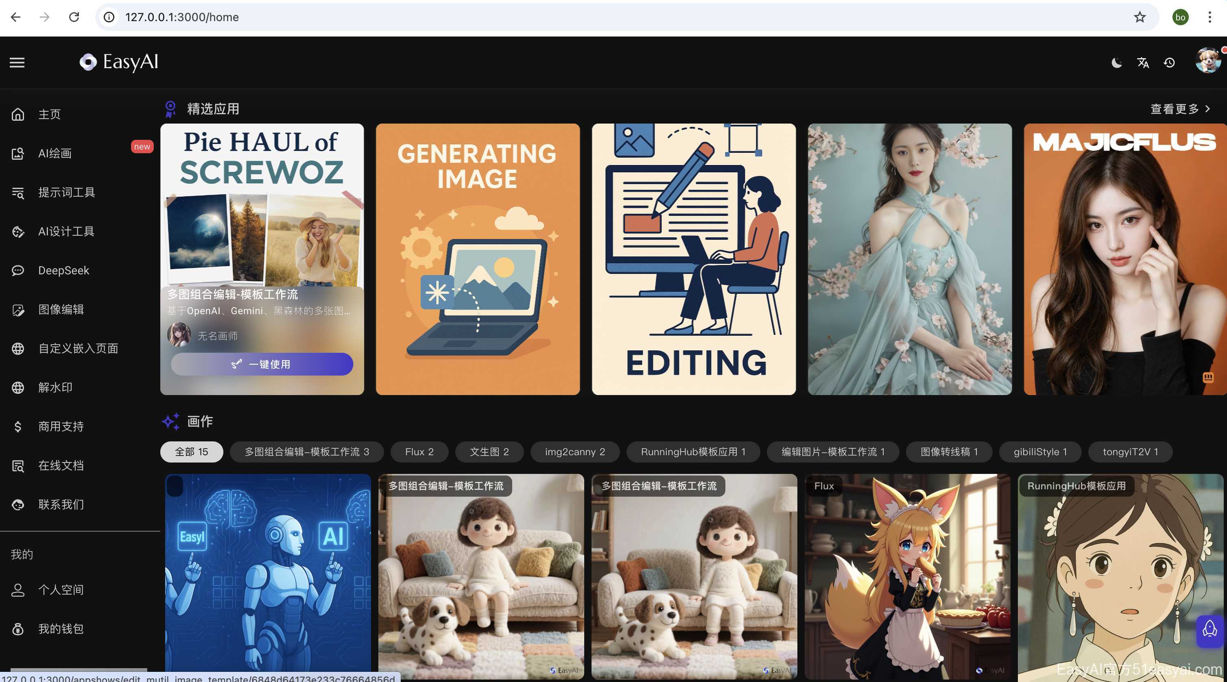Select the gibiliStyle 1 filter chip
1227x682 pixels.
pyautogui.click(x=1040, y=452)
